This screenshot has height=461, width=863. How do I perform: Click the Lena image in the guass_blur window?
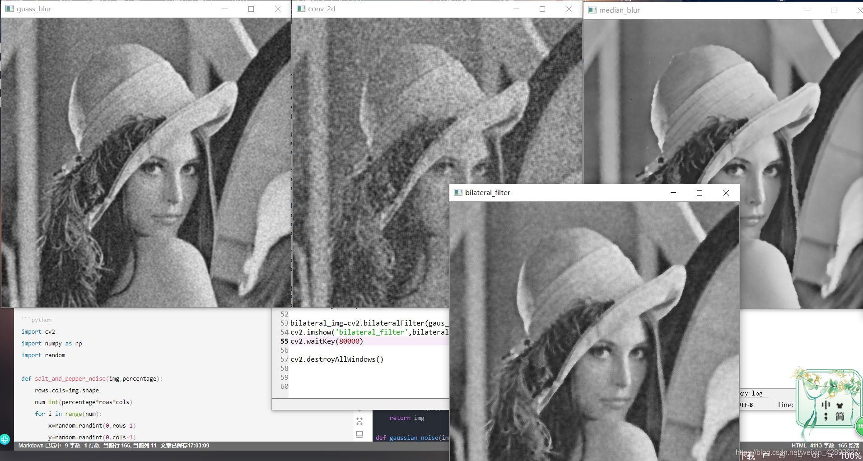point(146,163)
